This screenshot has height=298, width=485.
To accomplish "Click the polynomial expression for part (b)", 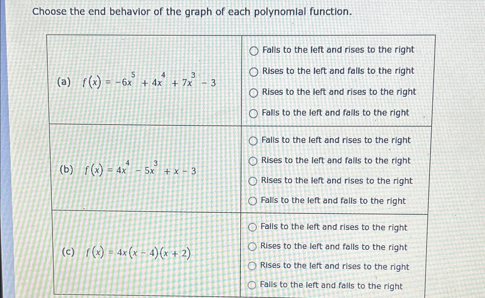I will click(x=141, y=171).
